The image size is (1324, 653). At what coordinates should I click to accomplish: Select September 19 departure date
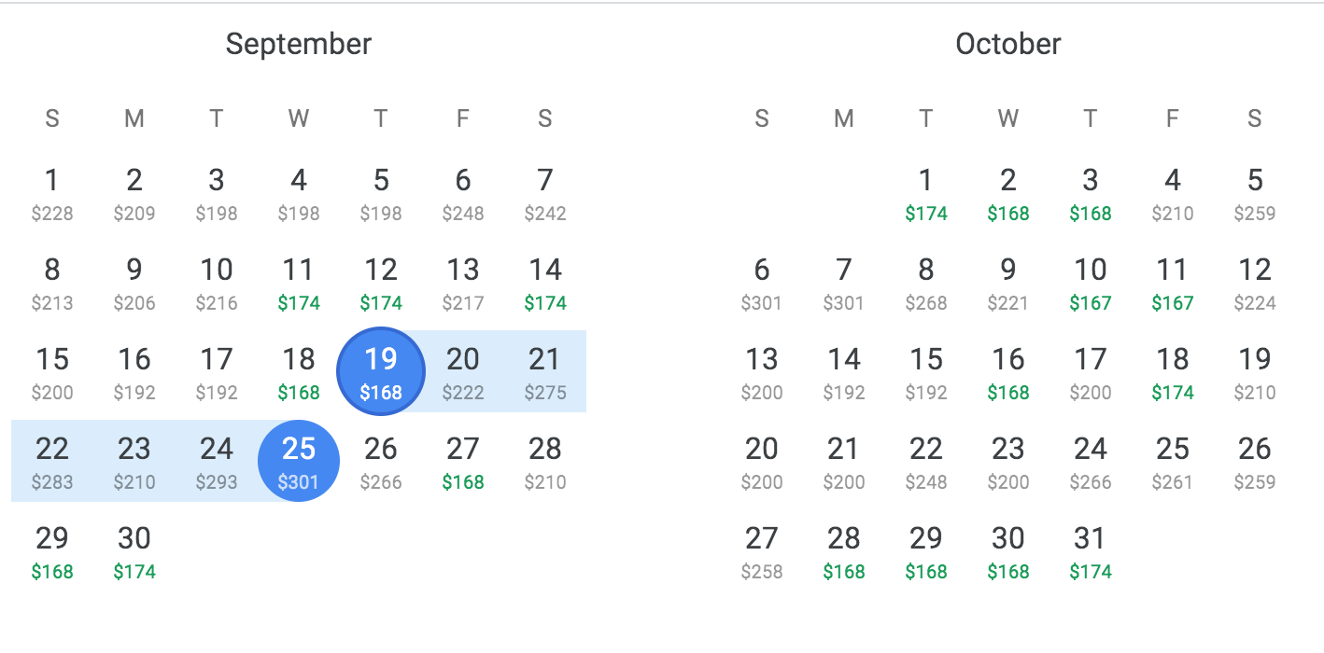click(x=381, y=371)
